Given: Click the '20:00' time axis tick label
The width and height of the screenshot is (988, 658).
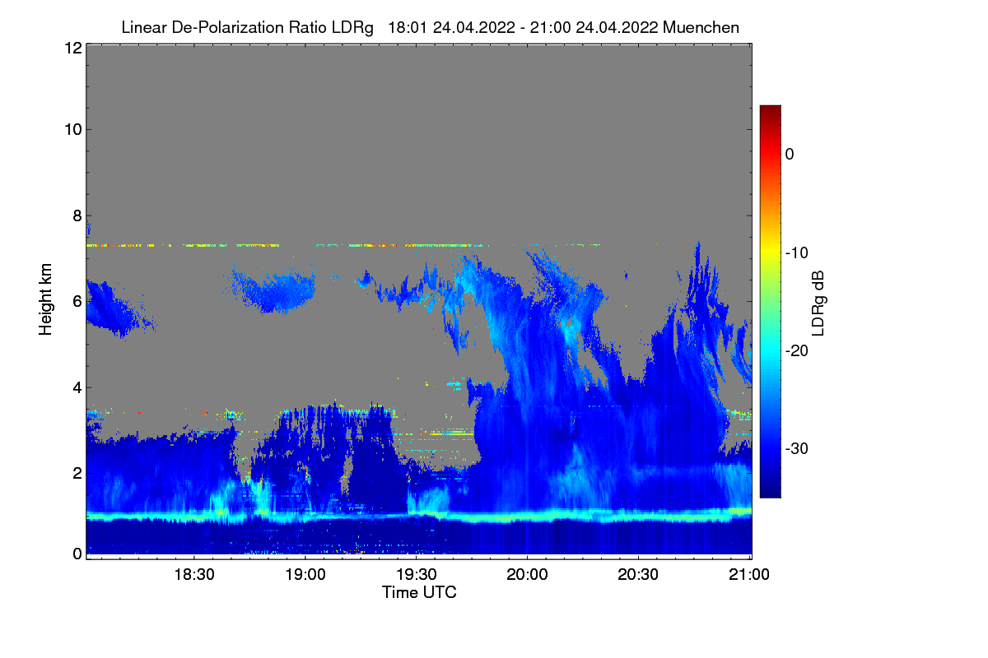Looking at the screenshot, I should click(x=528, y=574).
